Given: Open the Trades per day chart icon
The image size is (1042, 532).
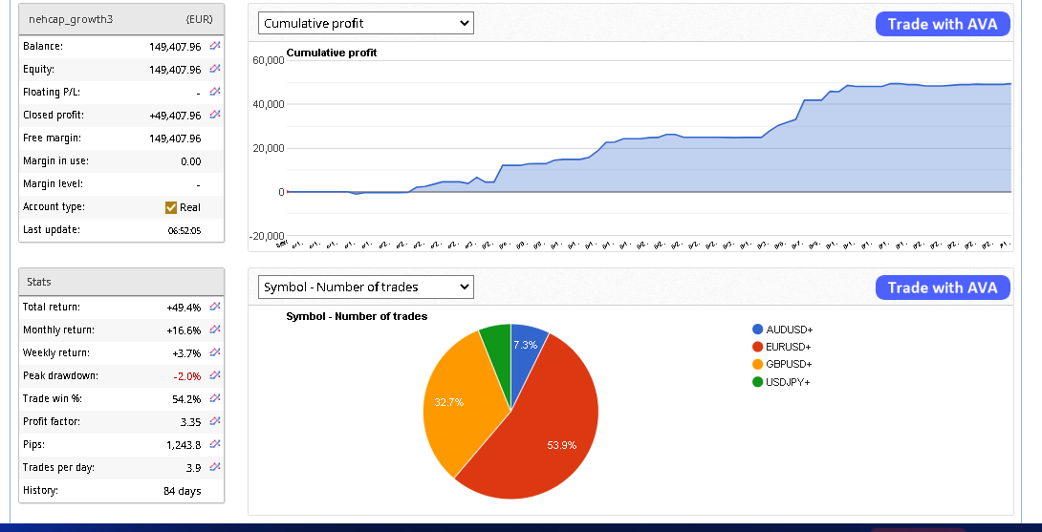Looking at the screenshot, I should click(x=215, y=467).
